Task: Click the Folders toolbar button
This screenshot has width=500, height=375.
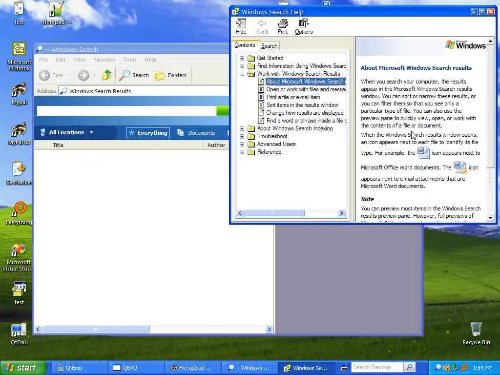Action: click(171, 75)
